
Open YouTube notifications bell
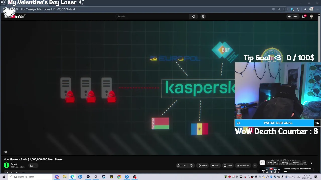click(x=304, y=16)
